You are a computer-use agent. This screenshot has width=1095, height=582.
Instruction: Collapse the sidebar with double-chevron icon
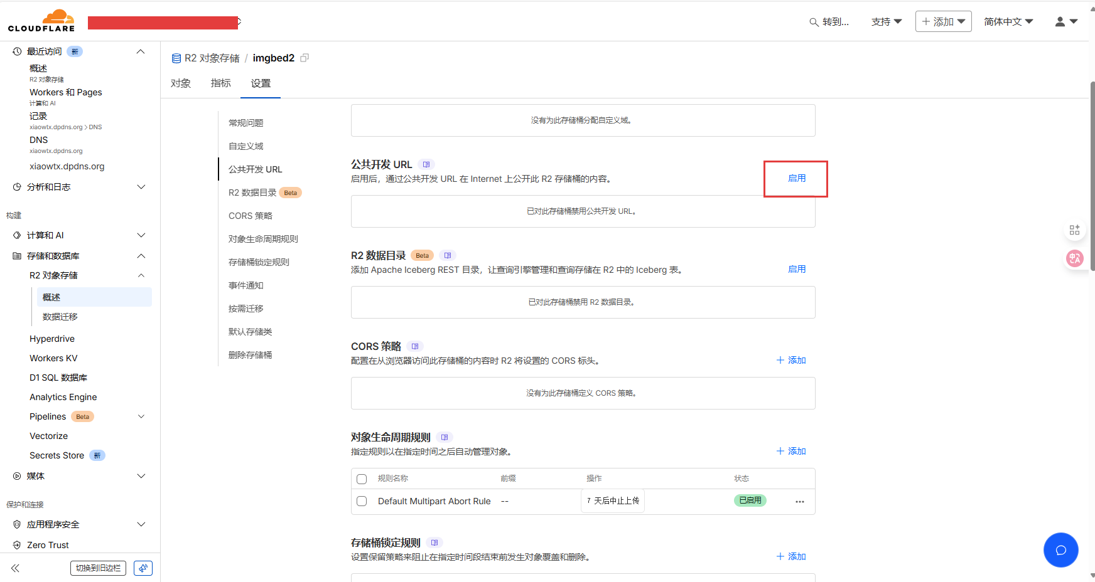tap(15, 568)
